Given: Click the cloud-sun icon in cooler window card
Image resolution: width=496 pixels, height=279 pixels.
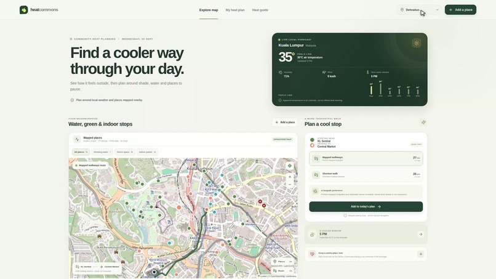Looking at the screenshot, I should click(312, 234).
